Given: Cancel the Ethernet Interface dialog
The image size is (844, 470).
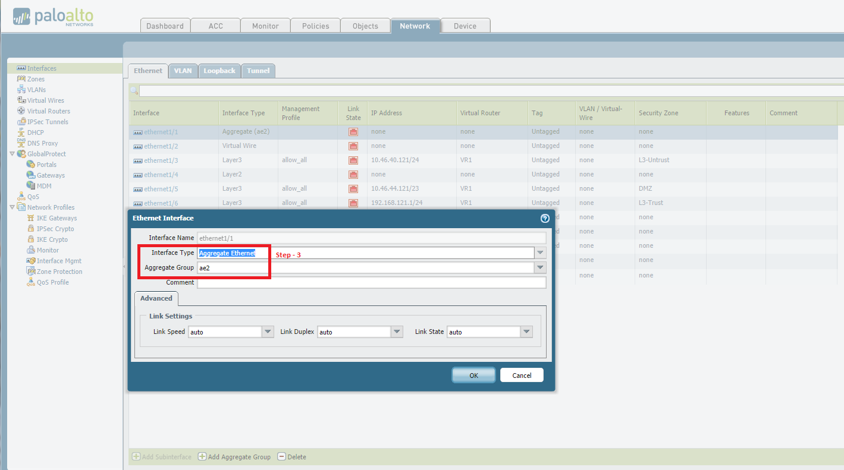Looking at the screenshot, I should [x=522, y=375].
